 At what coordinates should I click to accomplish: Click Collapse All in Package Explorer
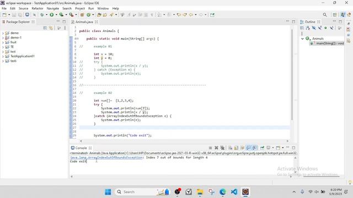(x=45, y=28)
